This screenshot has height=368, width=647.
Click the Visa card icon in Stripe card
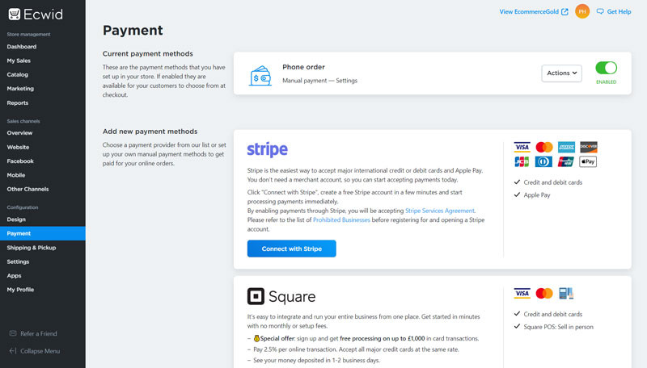pos(522,147)
